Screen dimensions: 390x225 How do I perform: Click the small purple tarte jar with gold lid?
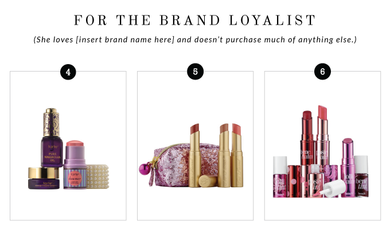pyautogui.click(x=44, y=178)
